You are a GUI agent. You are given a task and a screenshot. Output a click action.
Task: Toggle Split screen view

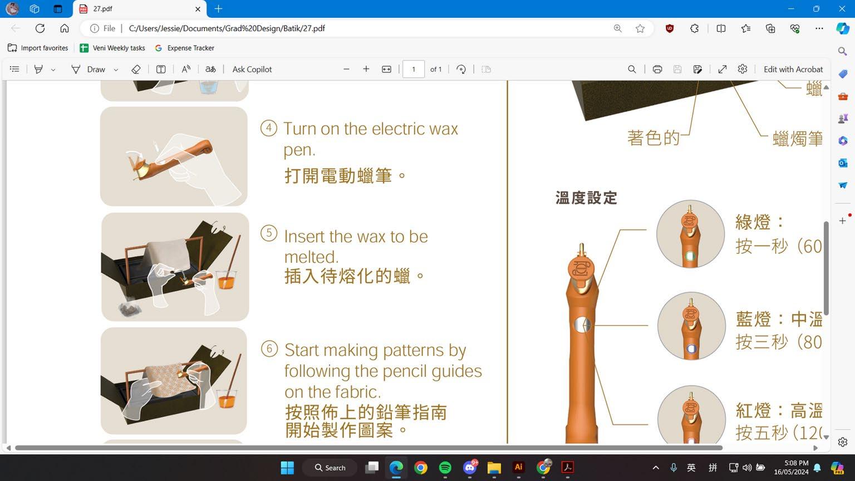(x=721, y=28)
